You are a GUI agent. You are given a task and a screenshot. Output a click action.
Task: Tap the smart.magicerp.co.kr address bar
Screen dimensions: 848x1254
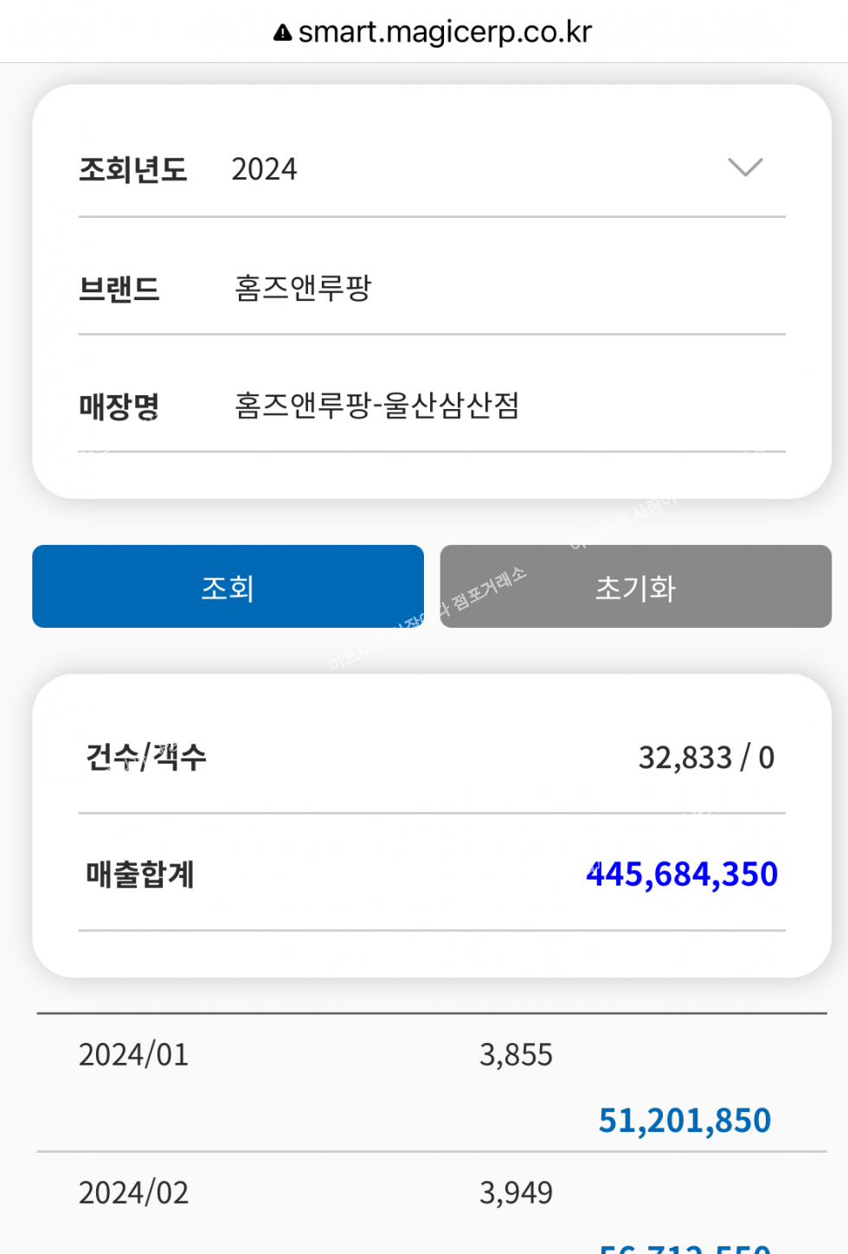[x=433, y=32]
